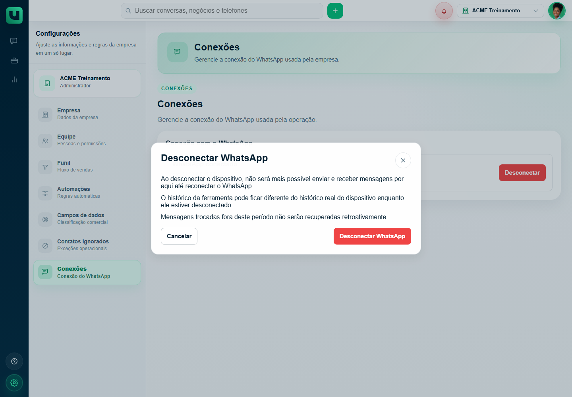572x397 pixels.
Task: Click the CONEXÕES badge label
Action: tap(177, 88)
